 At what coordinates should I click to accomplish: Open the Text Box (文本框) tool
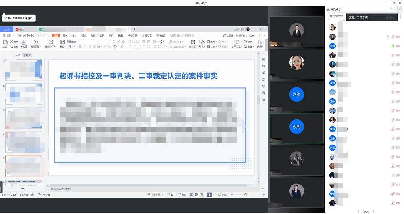point(192,42)
